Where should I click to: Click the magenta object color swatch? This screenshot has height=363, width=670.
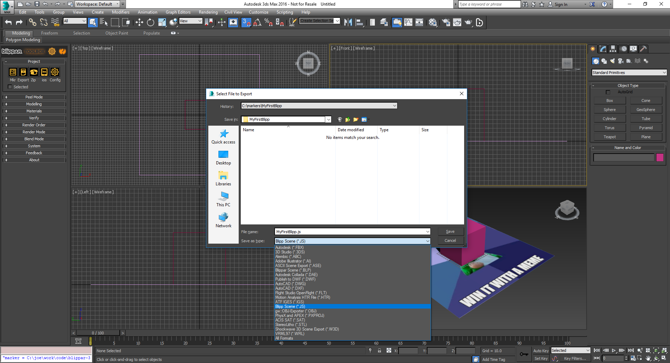click(x=660, y=157)
